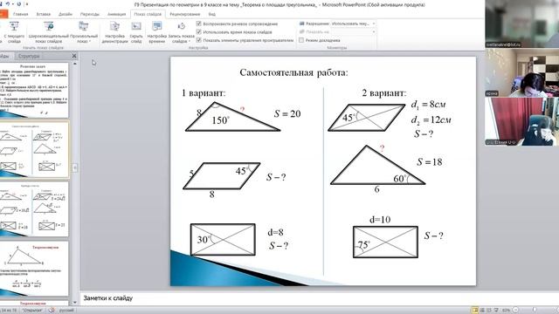Screen dimensions: 559x314
Task: Click Hide Slide (Скрыть слайд) button
Action: click(136, 32)
